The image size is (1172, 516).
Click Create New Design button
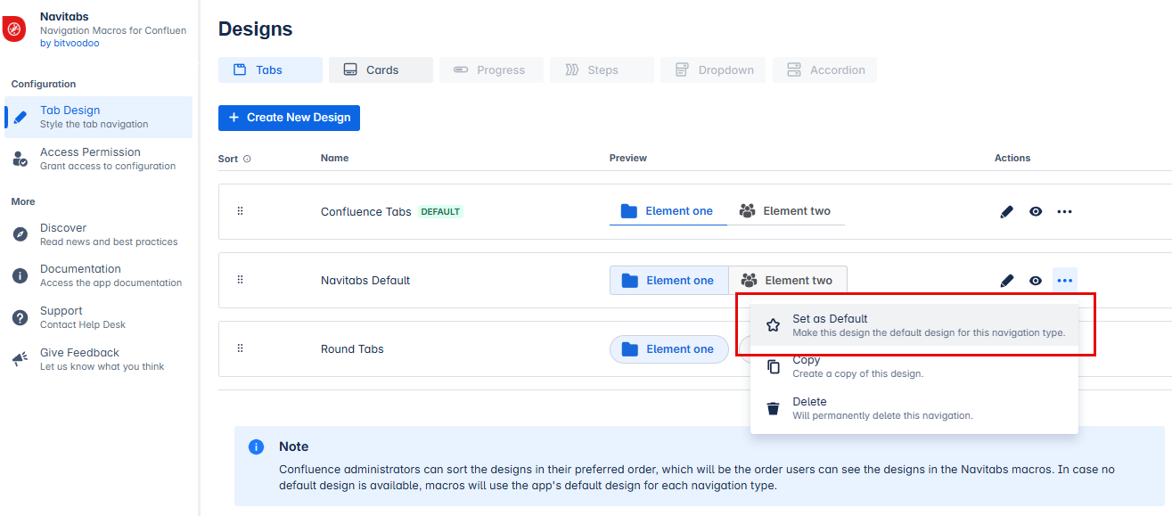pyautogui.click(x=289, y=118)
